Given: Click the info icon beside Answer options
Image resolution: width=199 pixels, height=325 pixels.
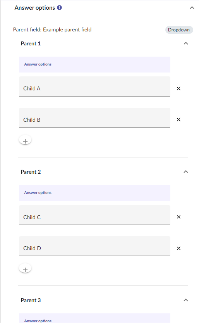Looking at the screenshot, I should [59, 8].
